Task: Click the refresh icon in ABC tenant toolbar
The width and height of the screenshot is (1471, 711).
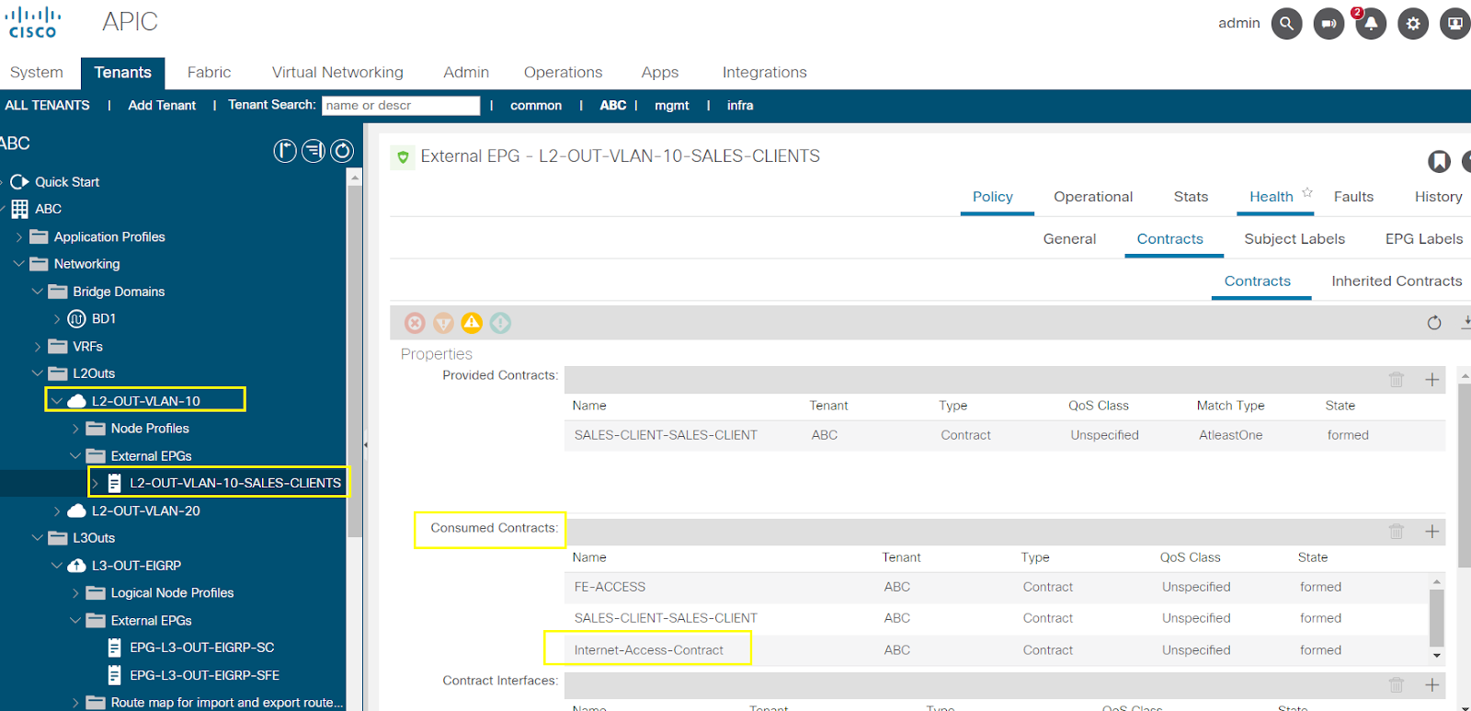Action: (x=342, y=151)
